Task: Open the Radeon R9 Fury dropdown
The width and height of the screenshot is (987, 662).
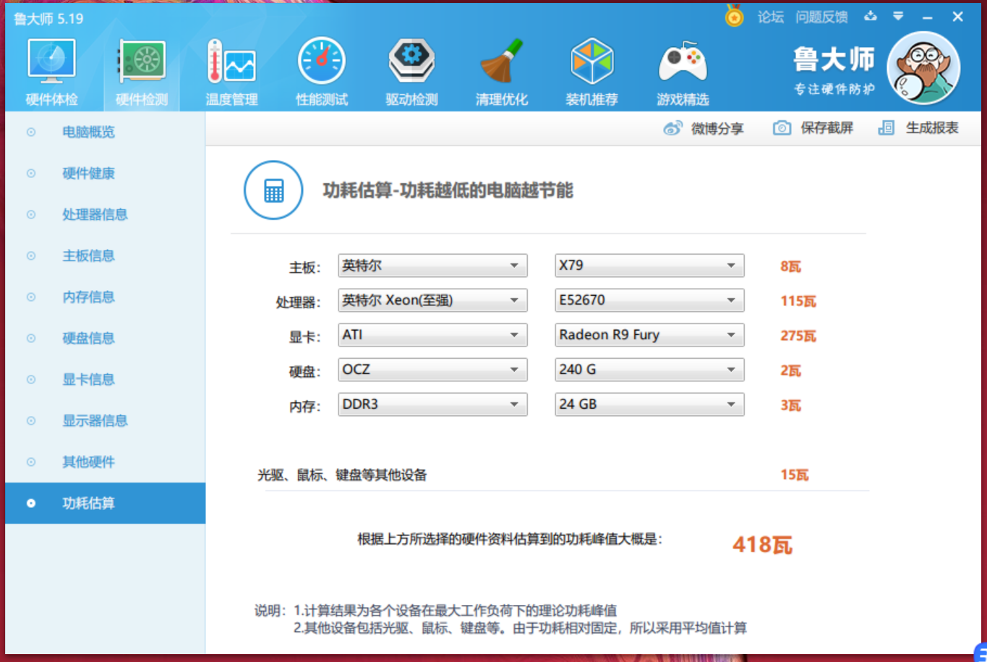Action: coord(649,335)
